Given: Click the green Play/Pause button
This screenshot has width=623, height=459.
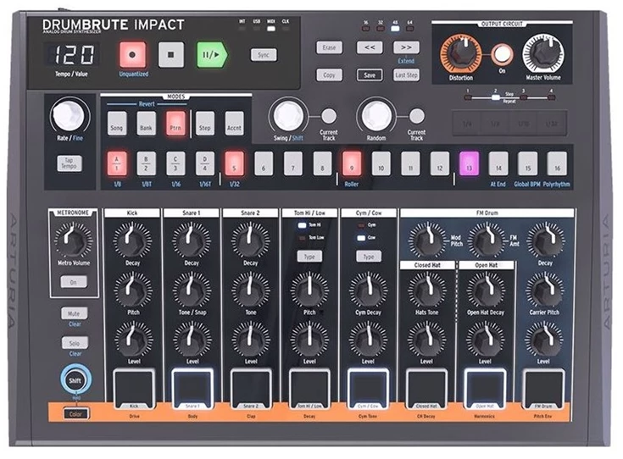Looking at the screenshot, I should pyautogui.click(x=212, y=54).
